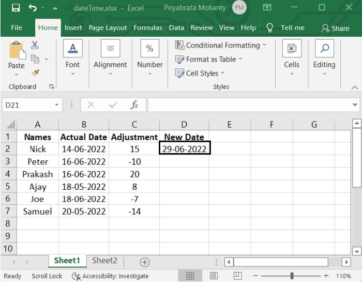Click the Cut scissors icon
This screenshot has height=285, width=362.
tap(35, 45)
